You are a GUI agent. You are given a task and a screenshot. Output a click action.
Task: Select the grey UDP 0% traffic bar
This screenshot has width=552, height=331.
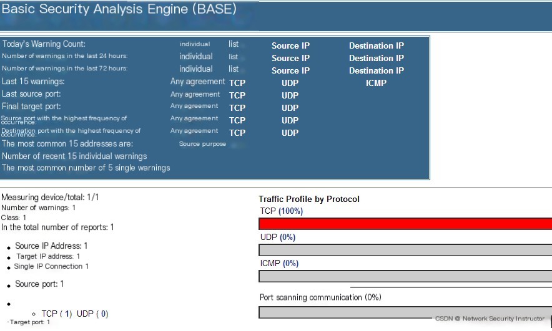click(x=405, y=250)
